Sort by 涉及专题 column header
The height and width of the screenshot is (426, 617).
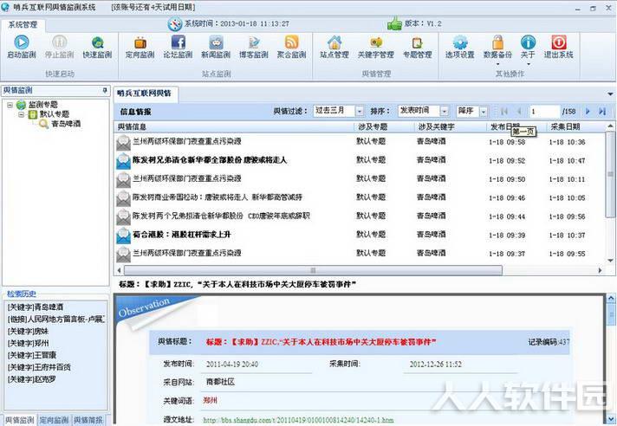384,126
